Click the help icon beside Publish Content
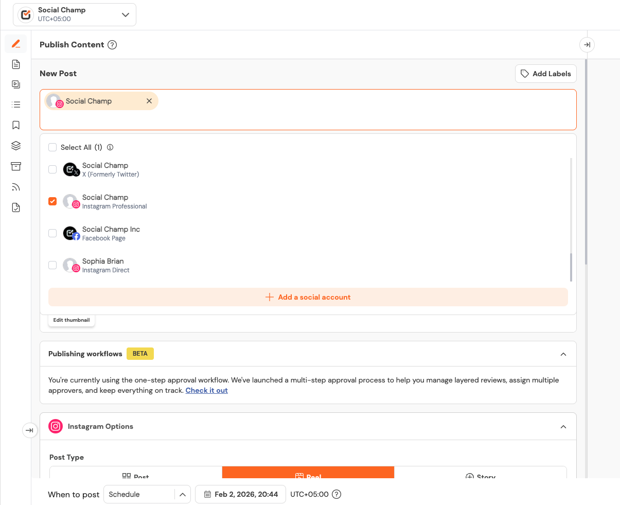This screenshot has height=505, width=620. 112,45
